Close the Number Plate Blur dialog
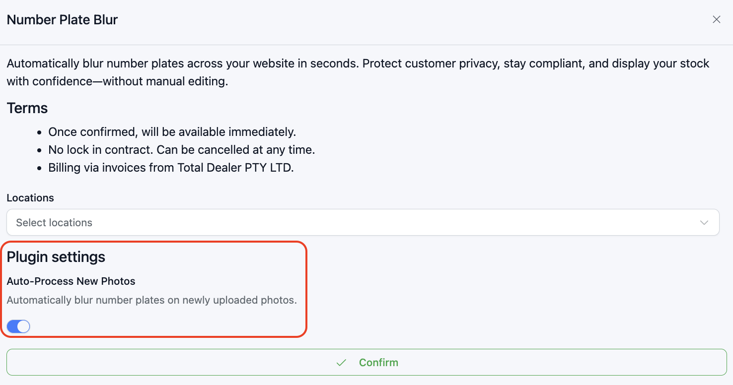733x385 pixels. (x=716, y=20)
